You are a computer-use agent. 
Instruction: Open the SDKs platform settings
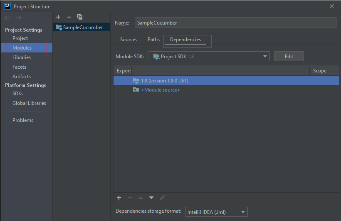tap(18, 94)
